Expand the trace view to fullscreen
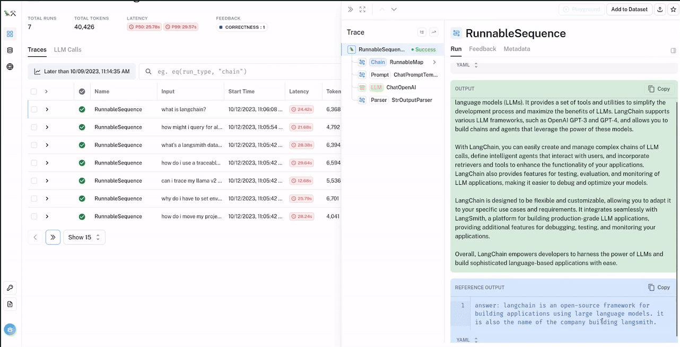The width and height of the screenshot is (680, 347). click(362, 9)
